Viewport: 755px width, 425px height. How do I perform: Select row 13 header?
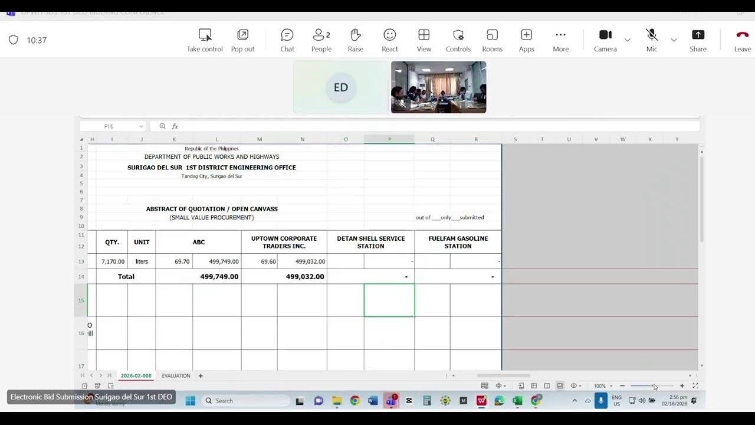pos(81,261)
